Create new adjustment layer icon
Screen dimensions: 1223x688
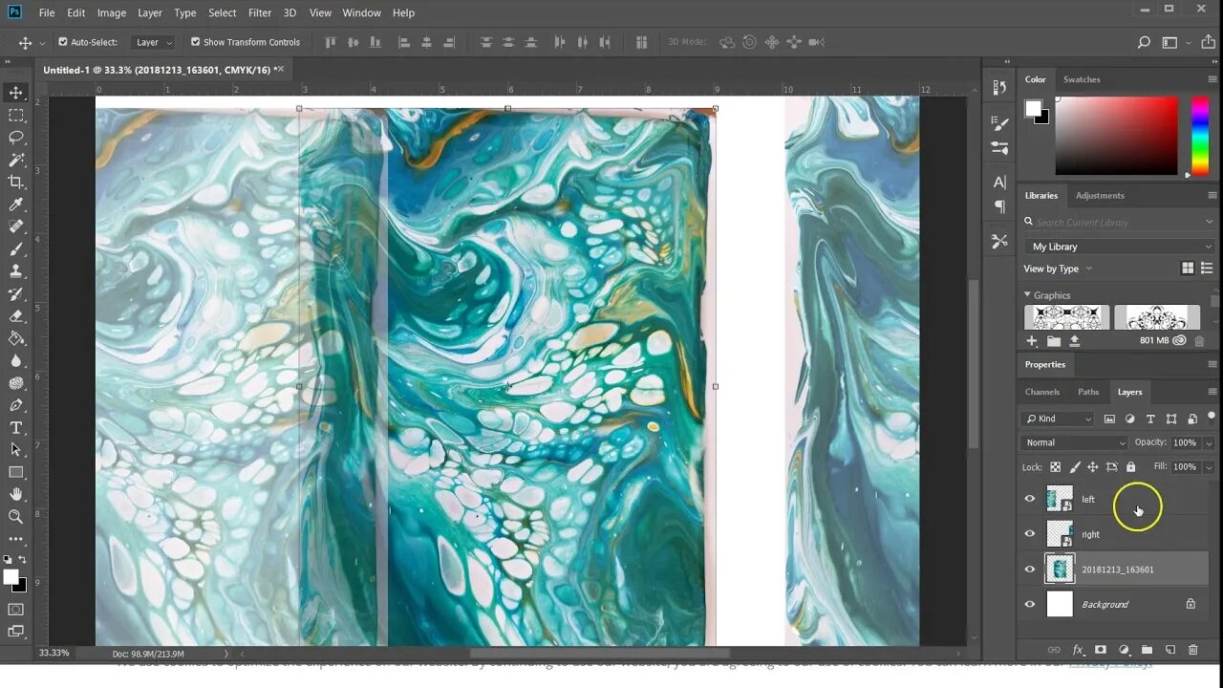pos(1124,650)
